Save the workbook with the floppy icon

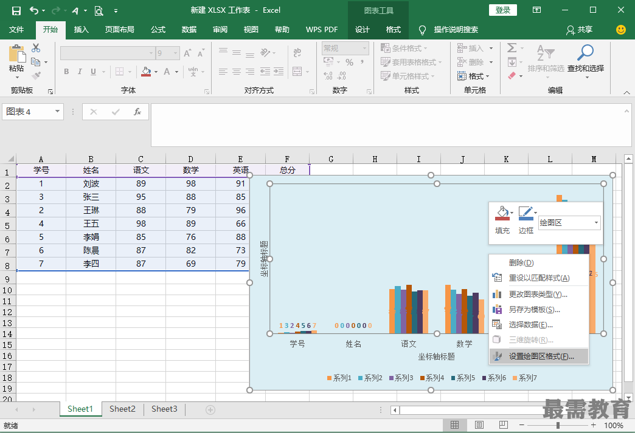tap(16, 10)
